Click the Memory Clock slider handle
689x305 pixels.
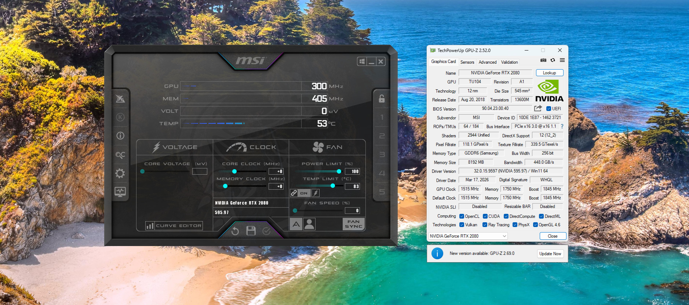pos(225,186)
